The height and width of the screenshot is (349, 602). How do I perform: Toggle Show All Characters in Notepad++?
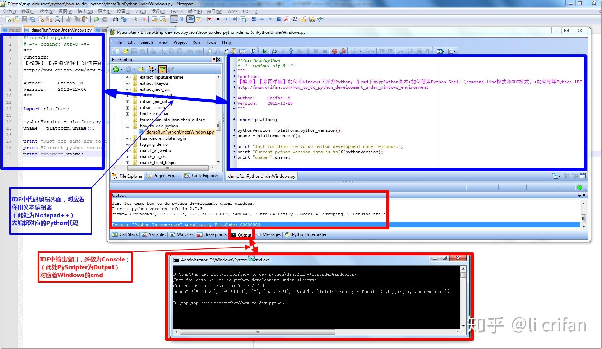[x=181, y=19]
